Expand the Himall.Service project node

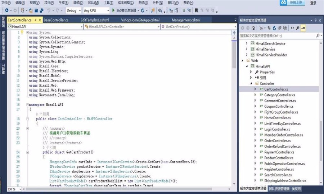(x=247, y=49)
